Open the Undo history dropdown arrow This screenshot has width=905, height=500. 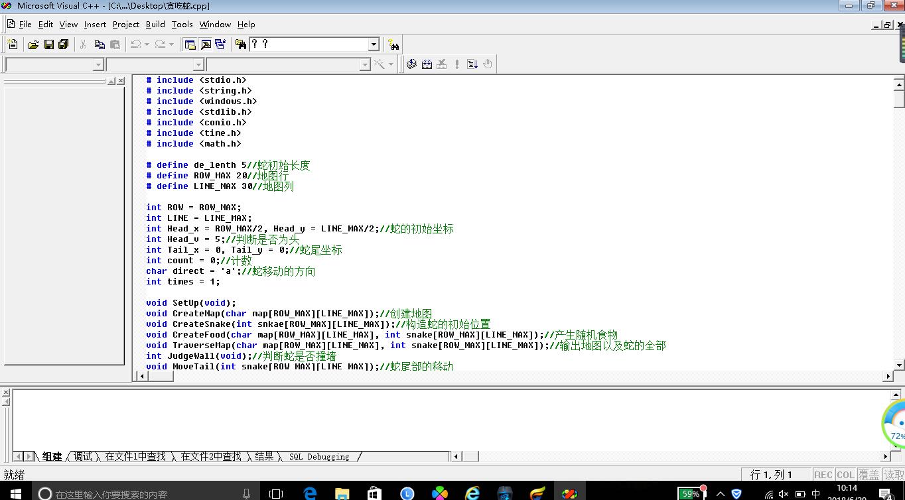147,44
